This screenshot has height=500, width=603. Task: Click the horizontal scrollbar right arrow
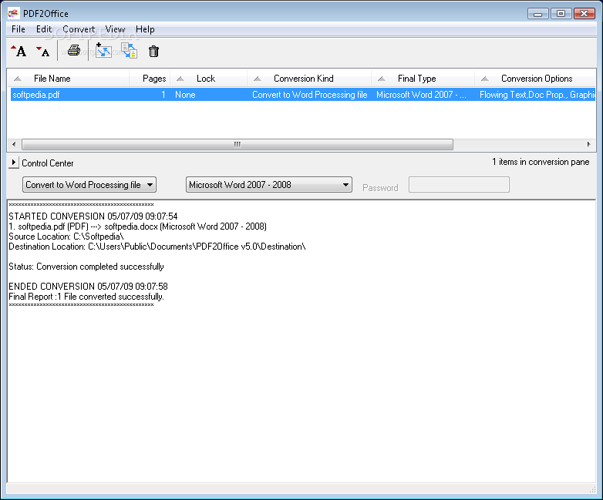coord(589,145)
